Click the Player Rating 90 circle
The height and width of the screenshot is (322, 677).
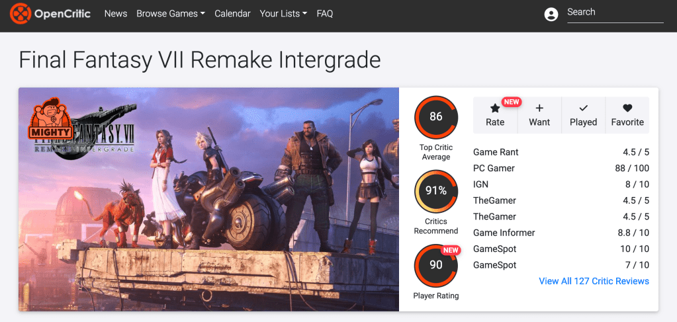click(x=435, y=265)
